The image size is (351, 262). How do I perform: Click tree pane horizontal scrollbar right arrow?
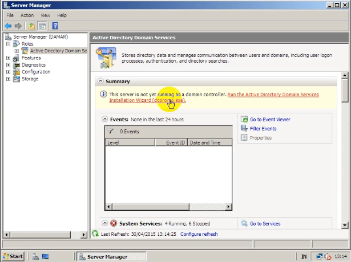pos(84,235)
